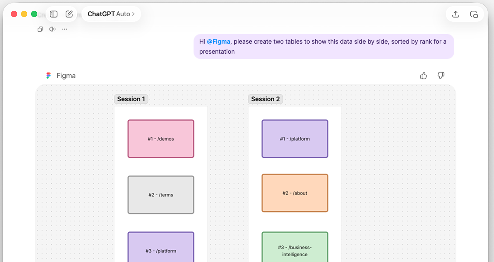Click the user's message bubble text
The image size is (494, 262).
coord(324,46)
